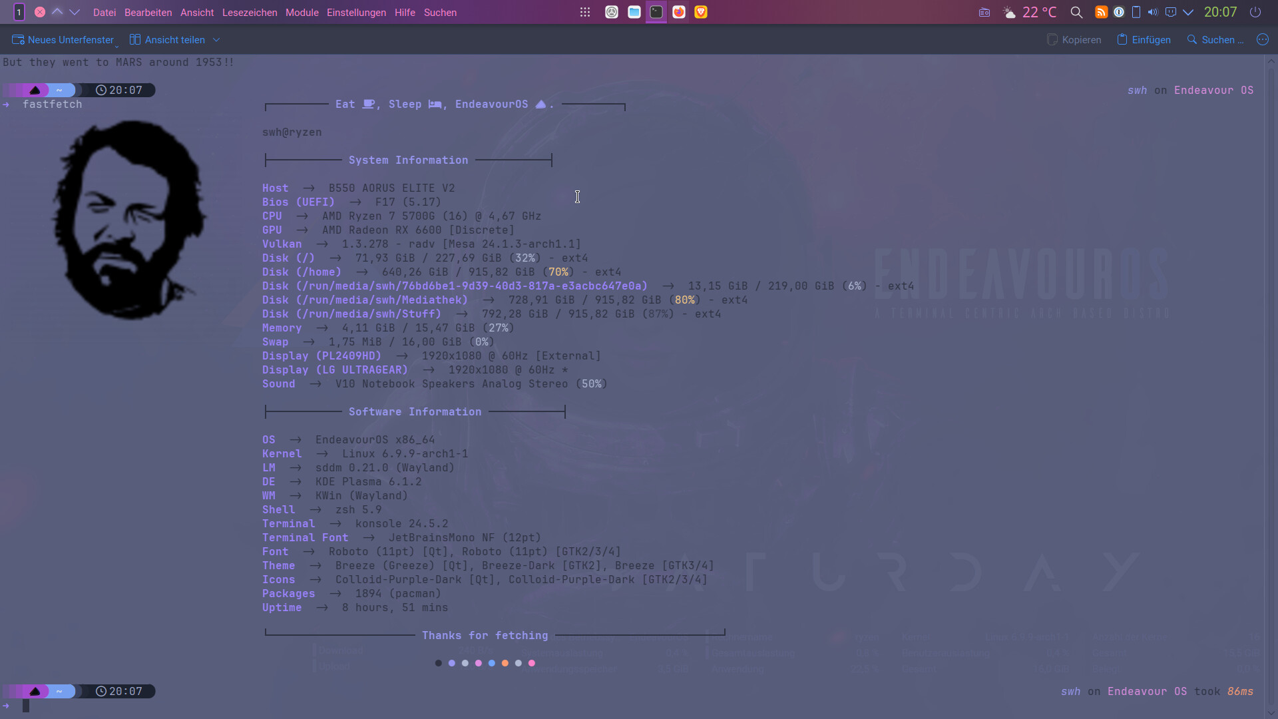Open the RSS feed tray icon
Screen dimensions: 1278x719
[x=1102, y=12]
